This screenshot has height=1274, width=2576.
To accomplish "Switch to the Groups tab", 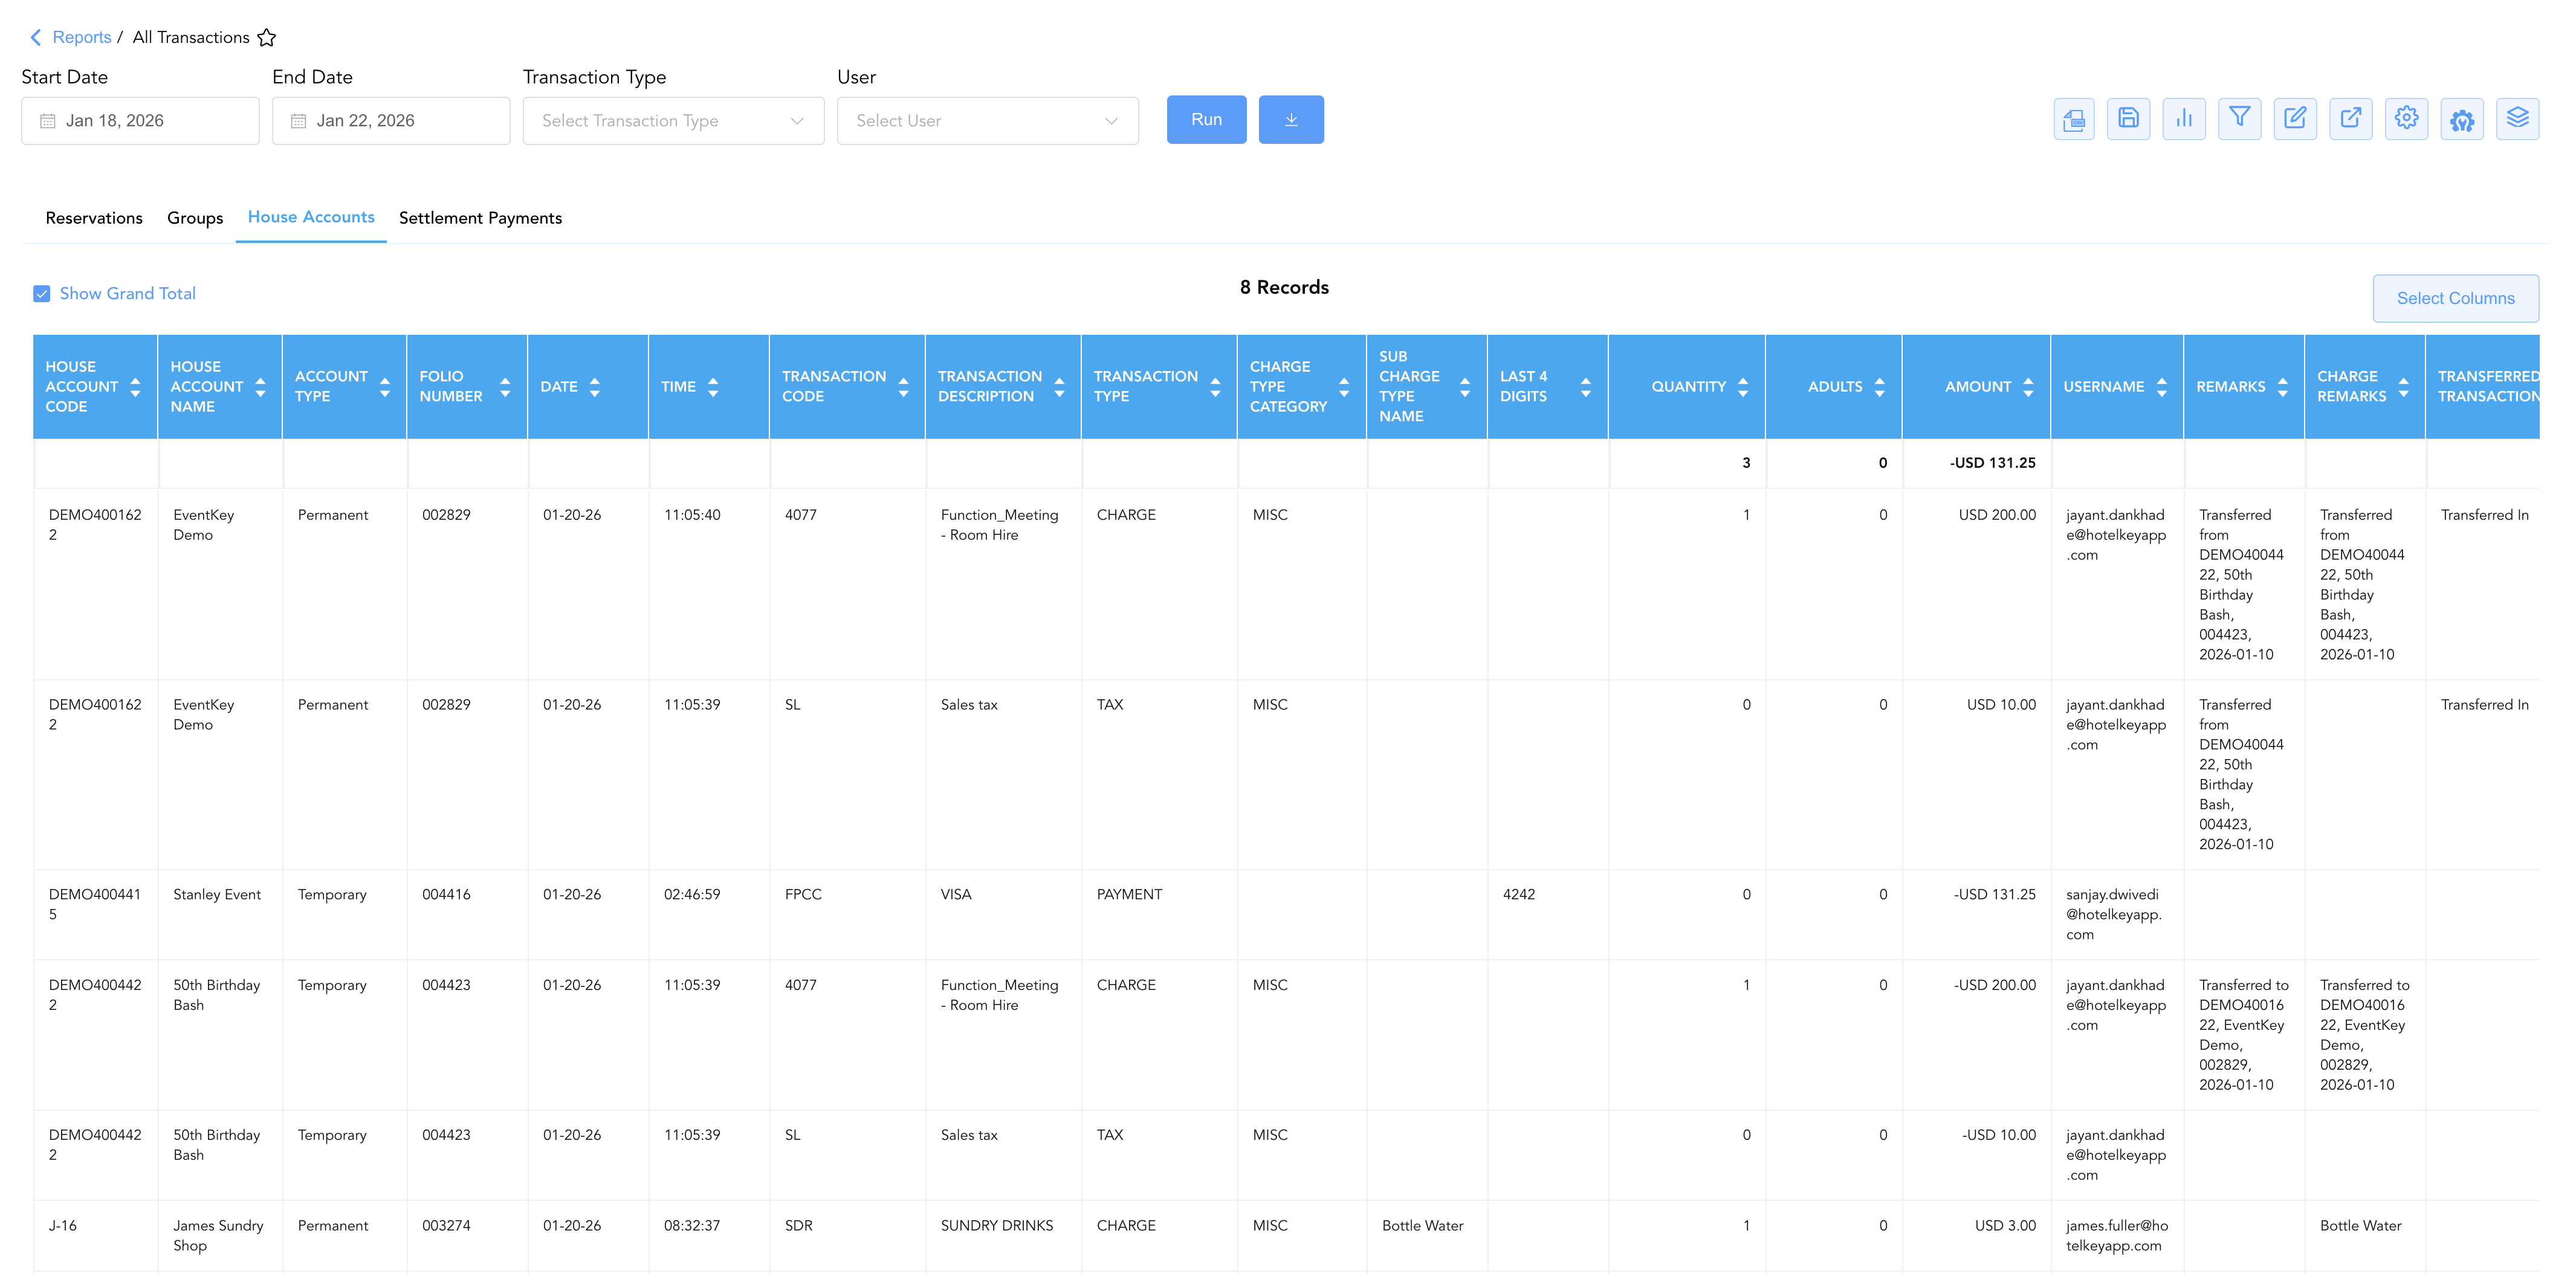I will pyautogui.click(x=195, y=218).
